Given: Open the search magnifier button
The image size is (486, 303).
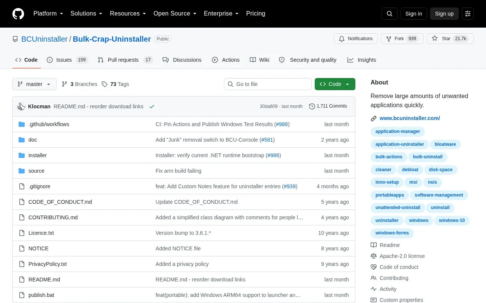Looking at the screenshot, I should click(x=390, y=14).
